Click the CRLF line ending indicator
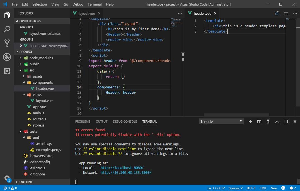 pyautogui.click(x=263, y=188)
